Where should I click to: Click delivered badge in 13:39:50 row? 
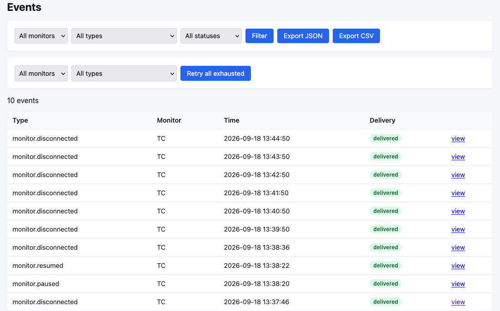tap(385, 229)
